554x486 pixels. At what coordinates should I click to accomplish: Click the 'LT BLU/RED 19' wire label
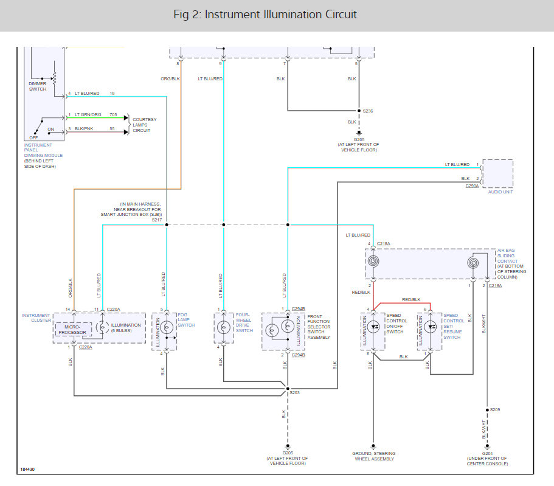(94, 93)
